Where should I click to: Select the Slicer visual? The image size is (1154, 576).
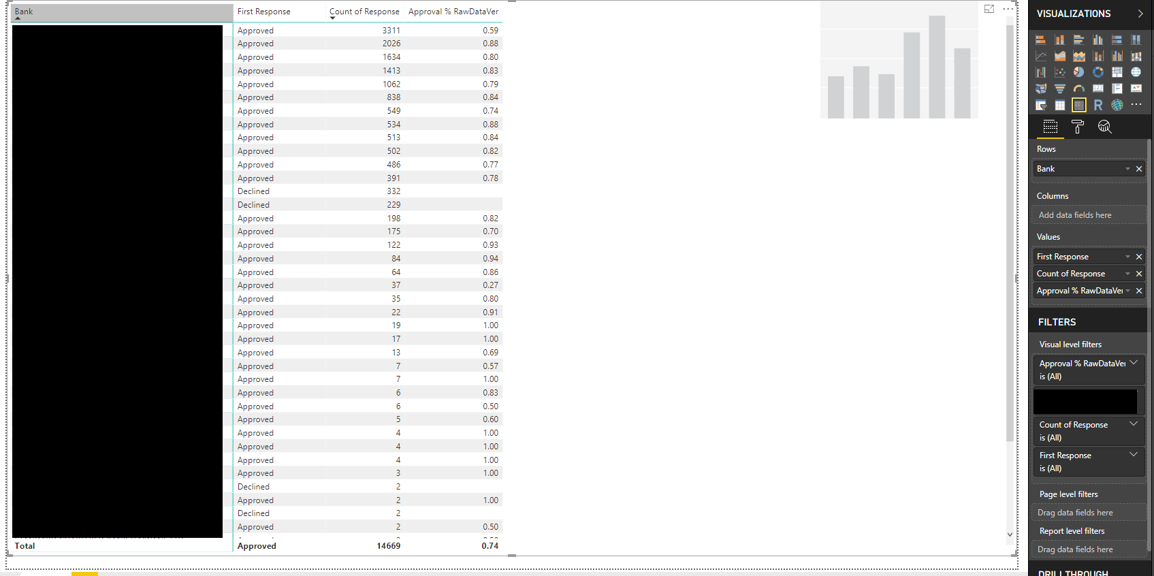click(1041, 105)
